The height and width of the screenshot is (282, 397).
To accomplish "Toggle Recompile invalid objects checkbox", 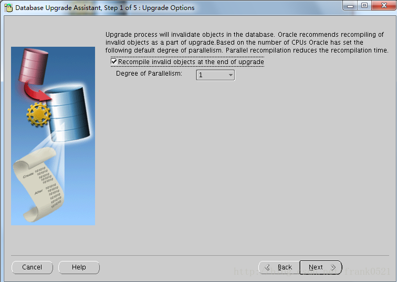I will pyautogui.click(x=114, y=61).
